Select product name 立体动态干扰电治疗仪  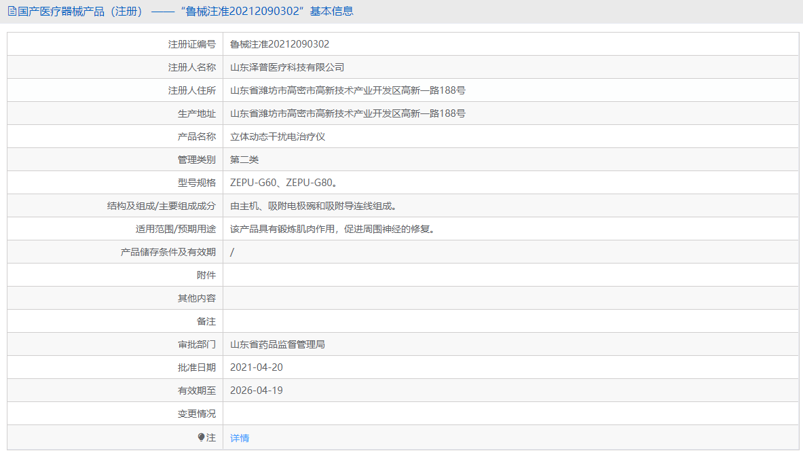tap(278, 136)
